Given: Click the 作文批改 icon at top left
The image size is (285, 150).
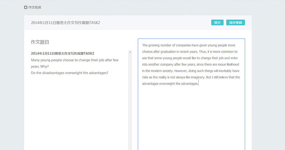Looking at the screenshot, I should click(x=26, y=7).
